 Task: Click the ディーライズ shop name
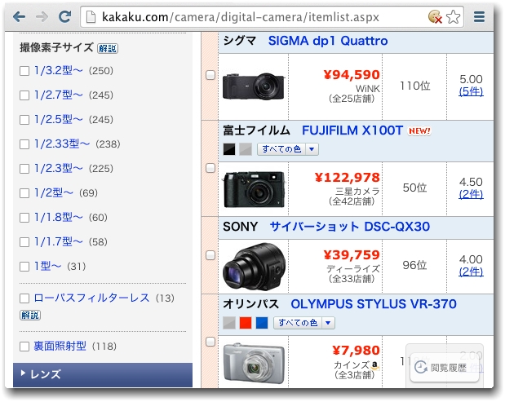coord(353,269)
